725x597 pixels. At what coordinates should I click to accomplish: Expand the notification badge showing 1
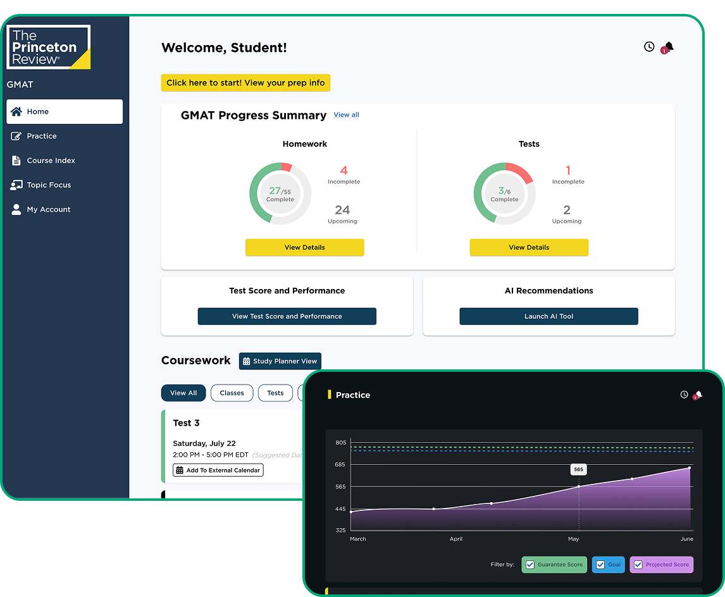[x=664, y=51]
